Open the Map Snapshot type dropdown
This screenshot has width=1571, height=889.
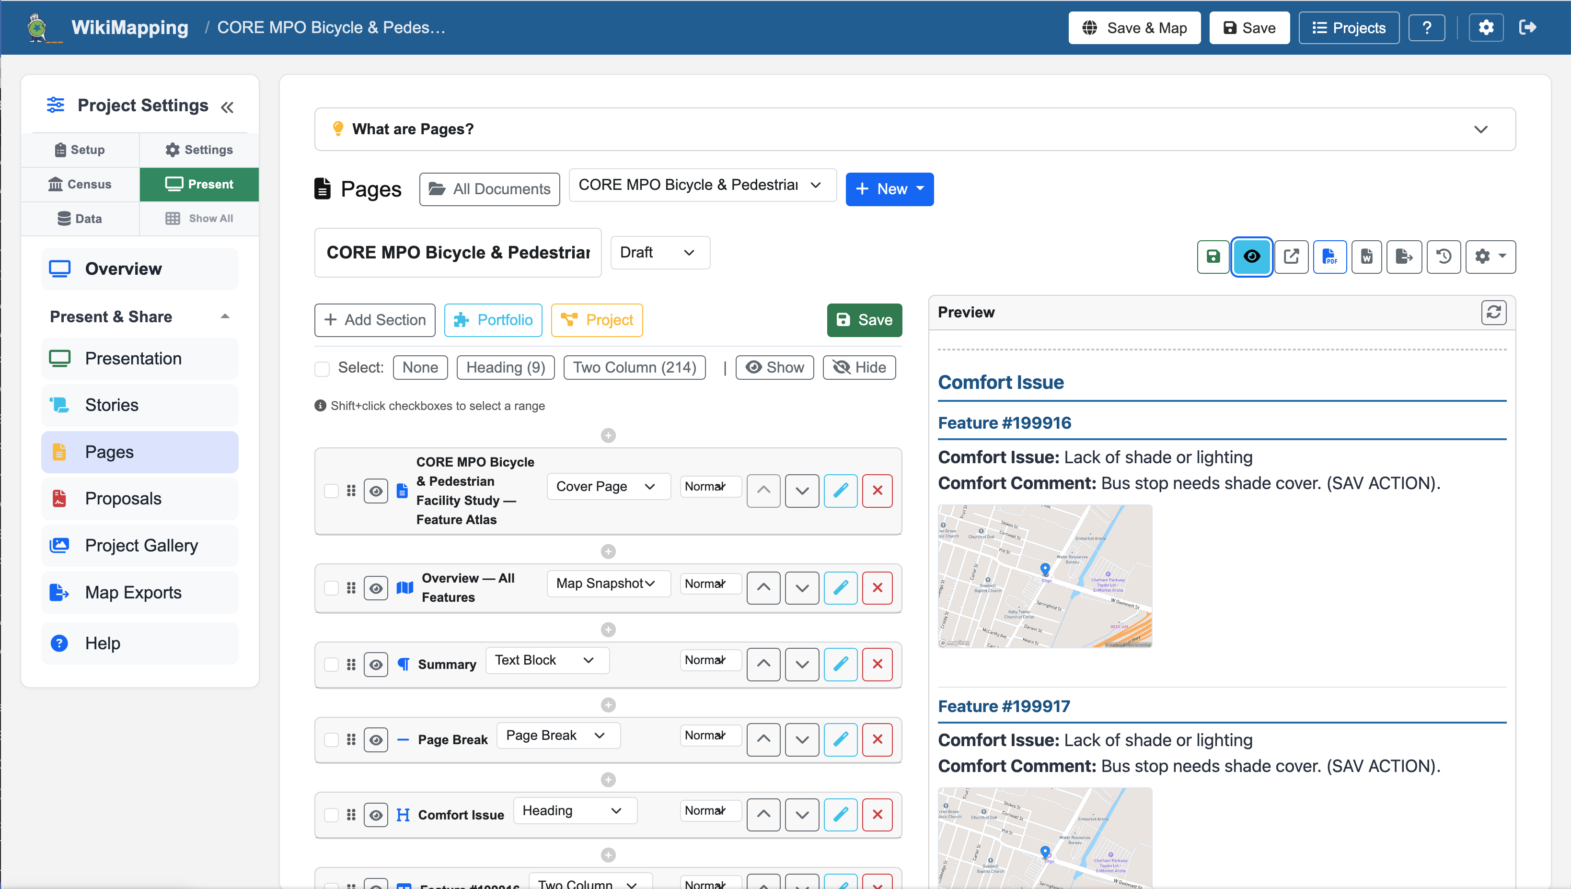point(607,583)
